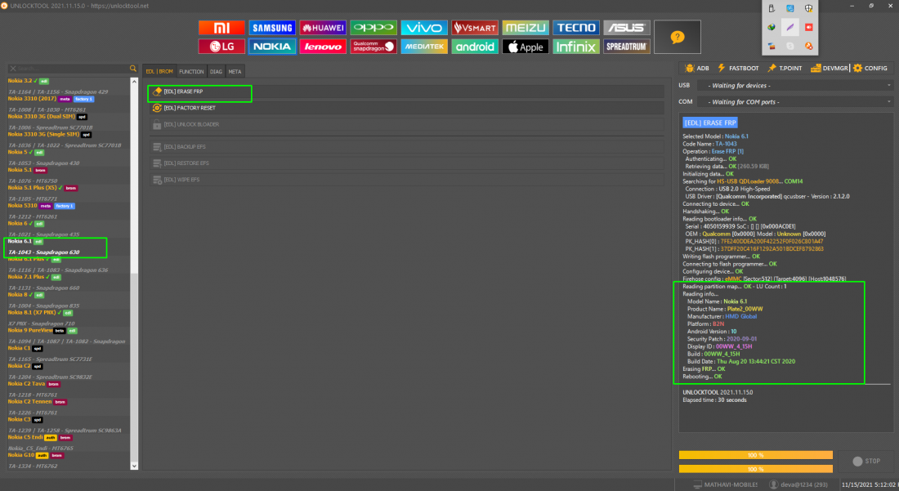Screen dimensions: 899x491
Task: Click the red recorder tray icon
Action: click(808, 27)
